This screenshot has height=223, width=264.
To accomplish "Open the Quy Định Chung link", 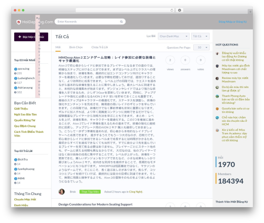I will click(x=25, y=126).
